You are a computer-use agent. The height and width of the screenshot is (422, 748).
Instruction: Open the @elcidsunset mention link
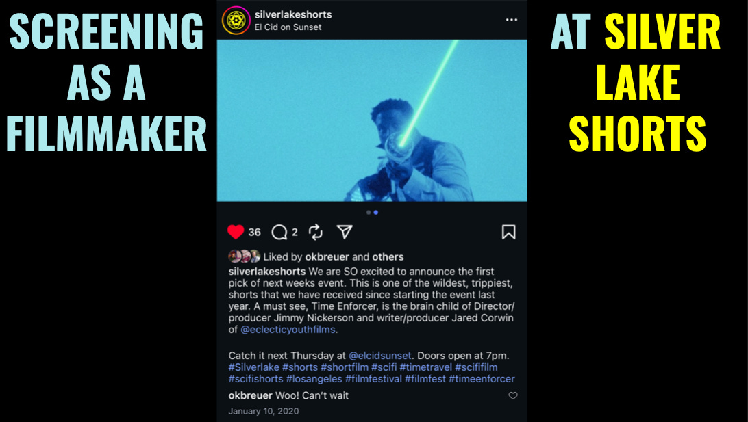[379, 356]
